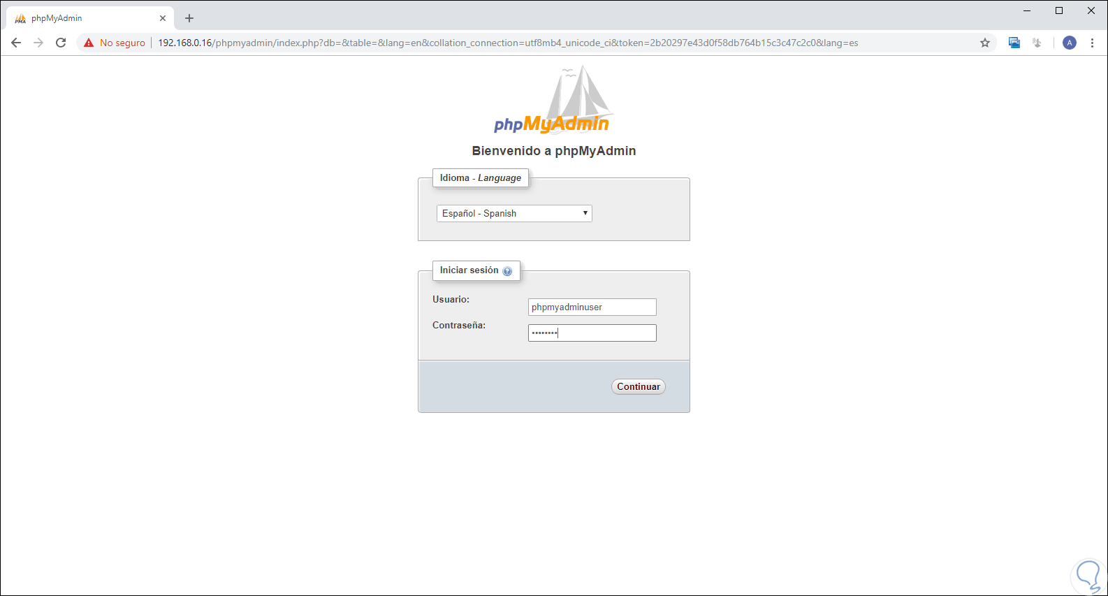Open the login help icon beside Iniciar sesión
The height and width of the screenshot is (596, 1108).
coord(507,271)
